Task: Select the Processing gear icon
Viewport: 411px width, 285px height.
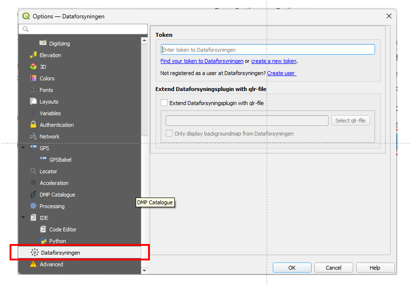Action: point(33,206)
